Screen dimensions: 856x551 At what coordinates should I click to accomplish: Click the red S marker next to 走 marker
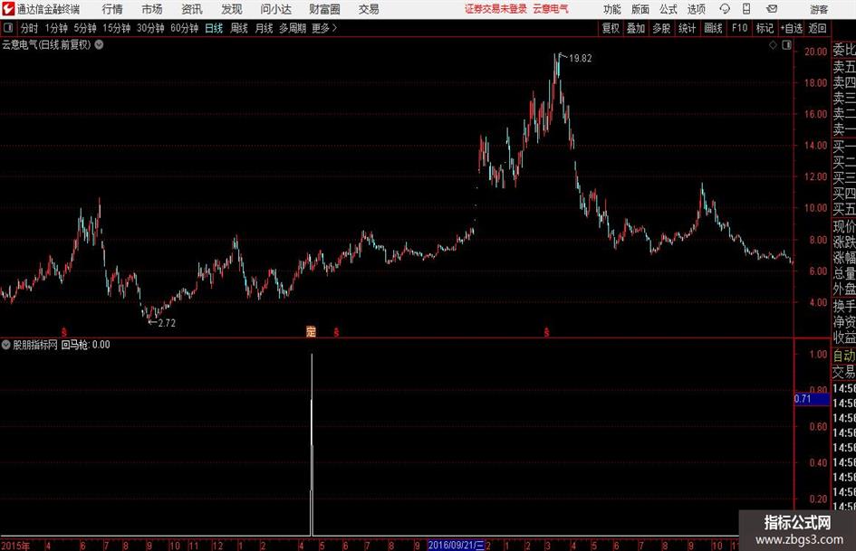click(336, 332)
